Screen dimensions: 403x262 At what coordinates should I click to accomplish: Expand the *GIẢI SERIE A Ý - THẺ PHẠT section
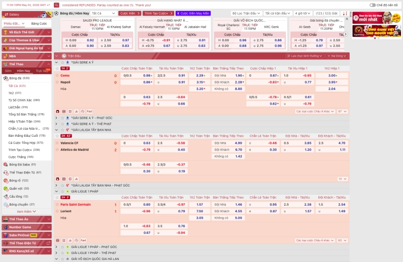[56, 124]
